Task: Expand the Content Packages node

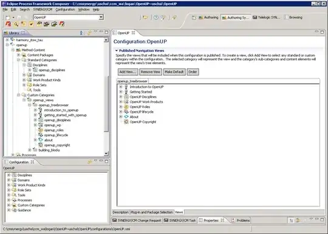Action: [x=18, y=55]
